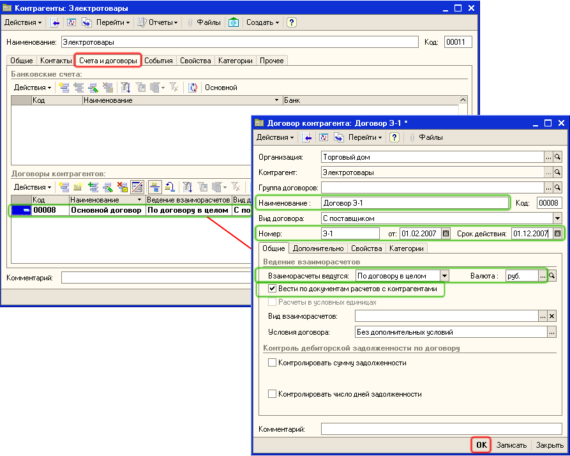Toggle 'Вести по документам расчетов с контрагентами' checkbox
Image resolution: width=570 pixels, height=456 pixels.
272,289
